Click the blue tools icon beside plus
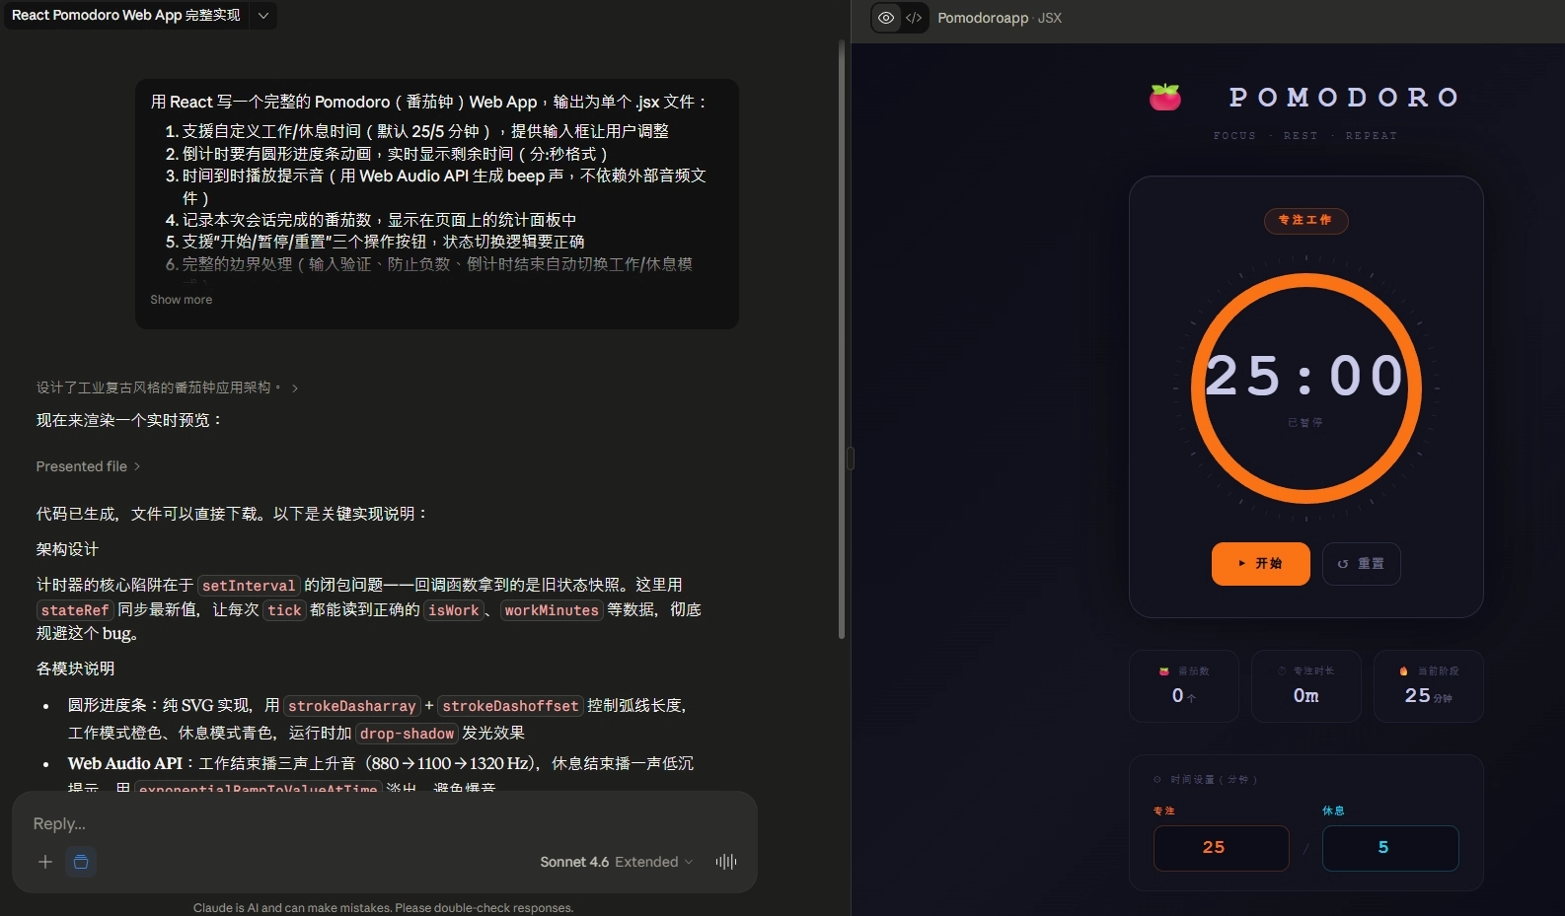The height and width of the screenshot is (916, 1565). (81, 862)
